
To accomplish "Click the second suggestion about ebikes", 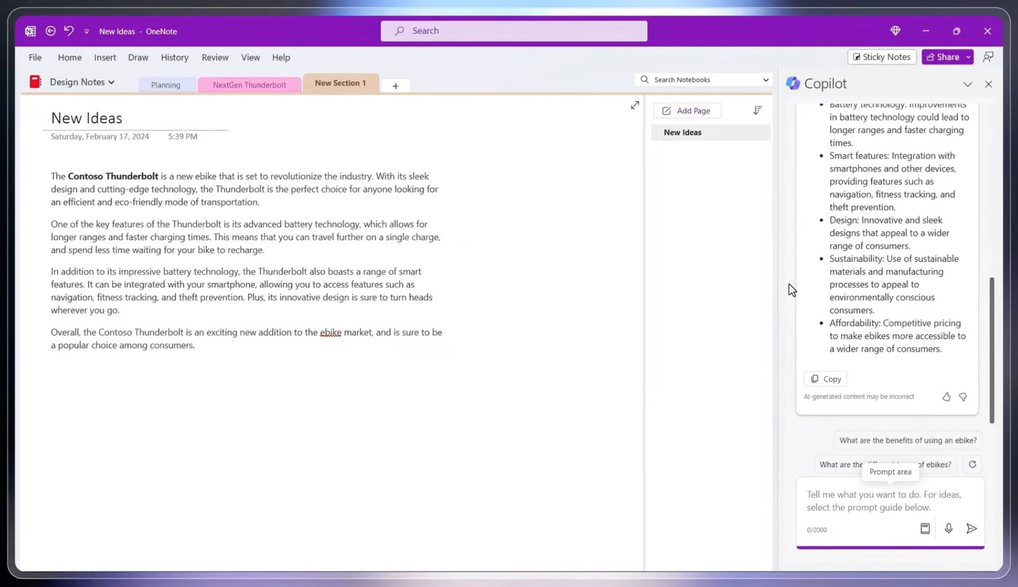I will pyautogui.click(x=886, y=465).
